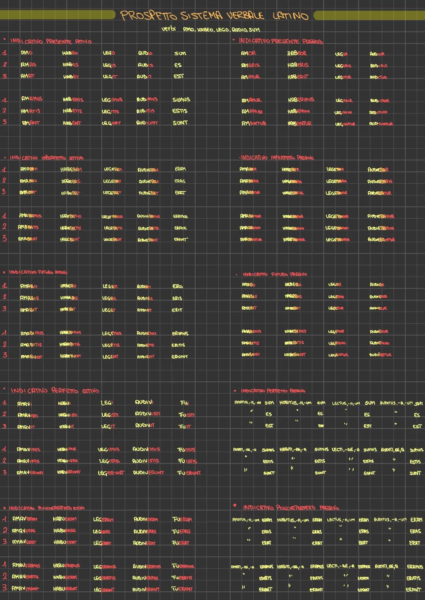Select the future form 'ERIT'

tap(177, 310)
